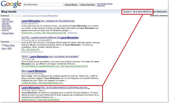Open result '18h16 : Les photos du scandale'
This screenshot has width=169, height=103.
(x=50, y=56)
